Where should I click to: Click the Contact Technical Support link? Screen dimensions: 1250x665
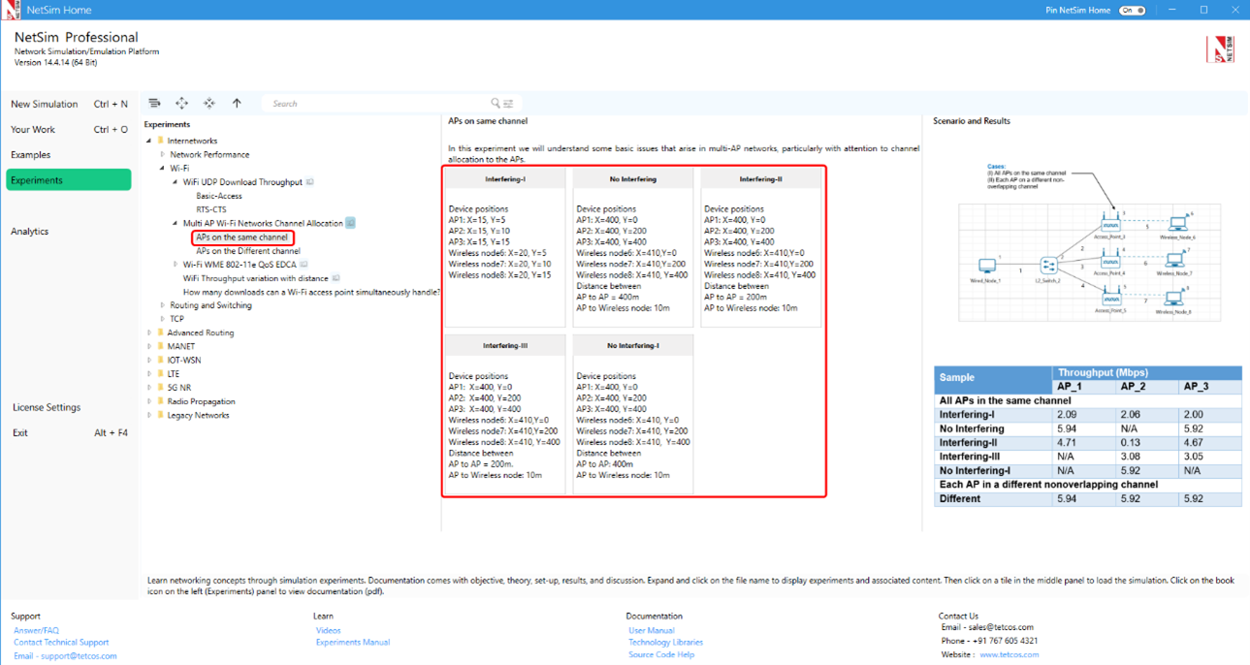pyautogui.click(x=61, y=642)
